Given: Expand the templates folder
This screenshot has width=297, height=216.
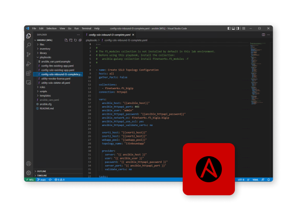Looking at the screenshot, I should (58, 96).
